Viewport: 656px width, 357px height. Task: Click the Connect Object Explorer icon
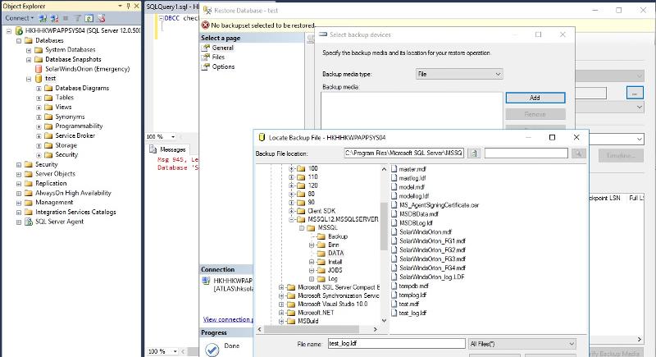tap(43, 18)
